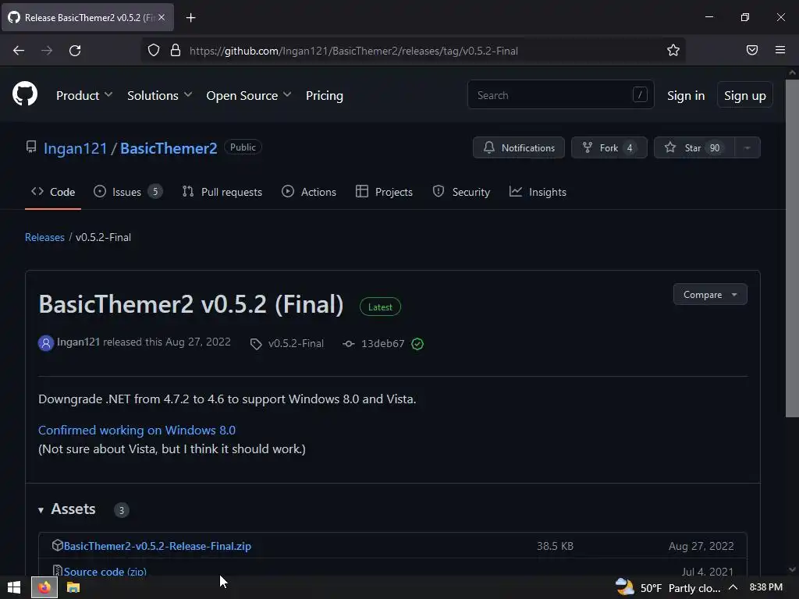
Task: Click the Sign up button
Action: click(x=745, y=95)
